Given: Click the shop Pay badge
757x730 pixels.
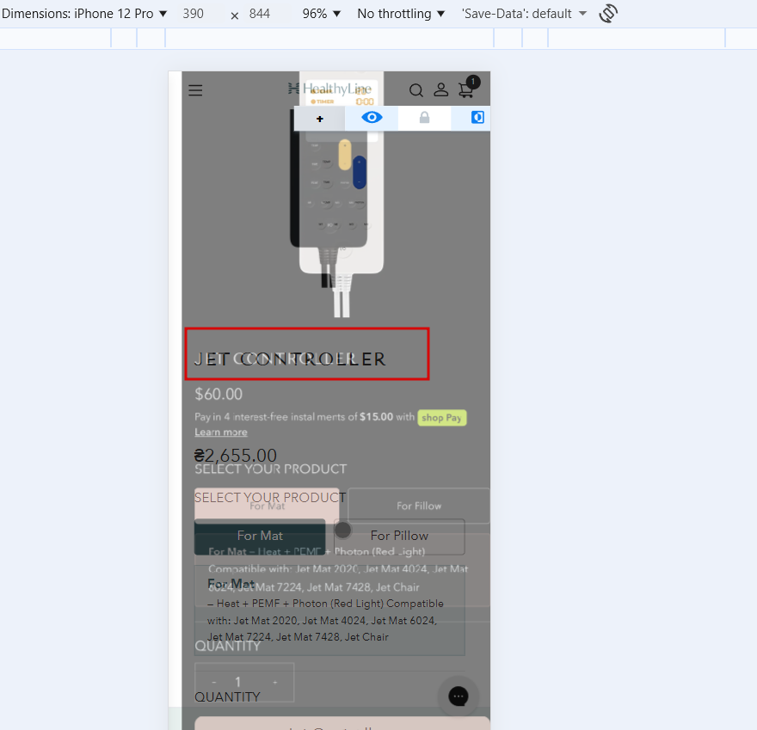Looking at the screenshot, I should tap(442, 418).
